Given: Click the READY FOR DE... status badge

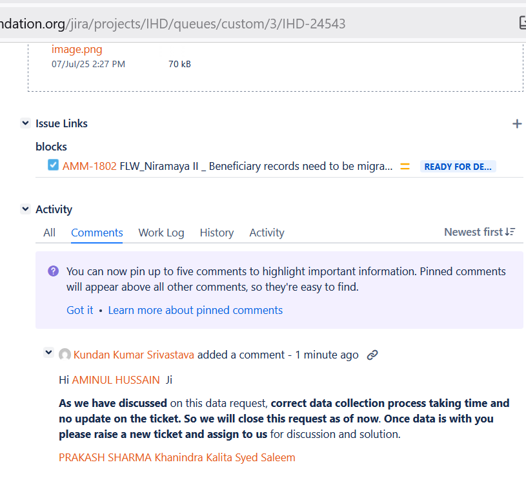Looking at the screenshot, I should click(x=458, y=167).
